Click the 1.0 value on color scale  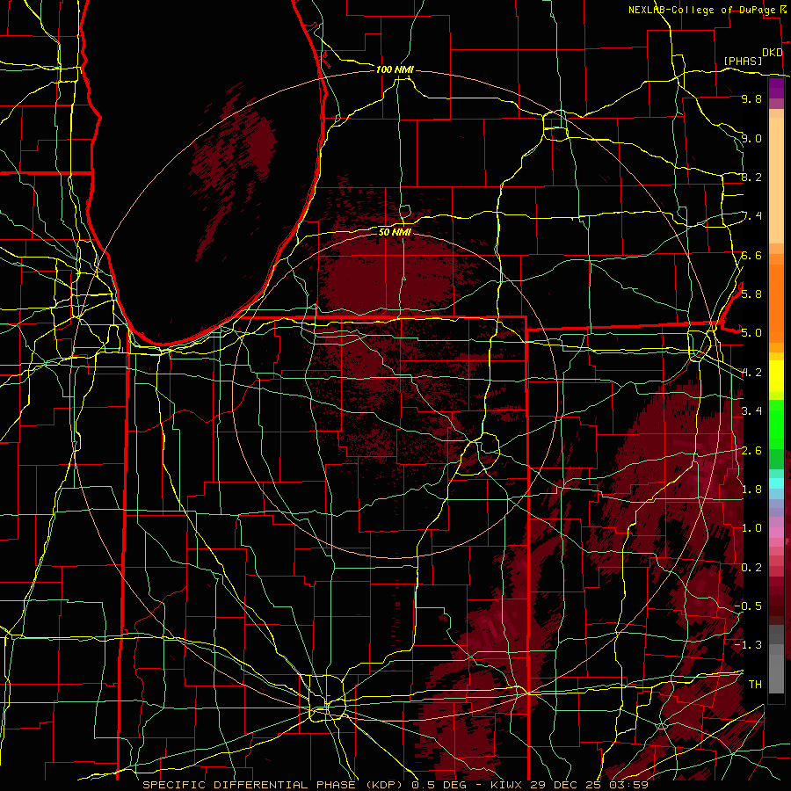point(751,528)
